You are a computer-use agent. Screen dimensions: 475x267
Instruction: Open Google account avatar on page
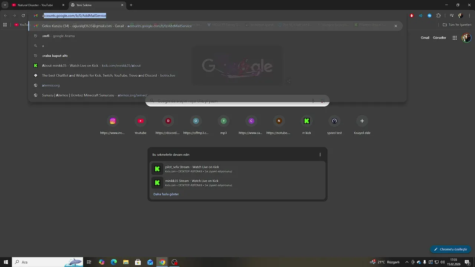[x=466, y=38]
